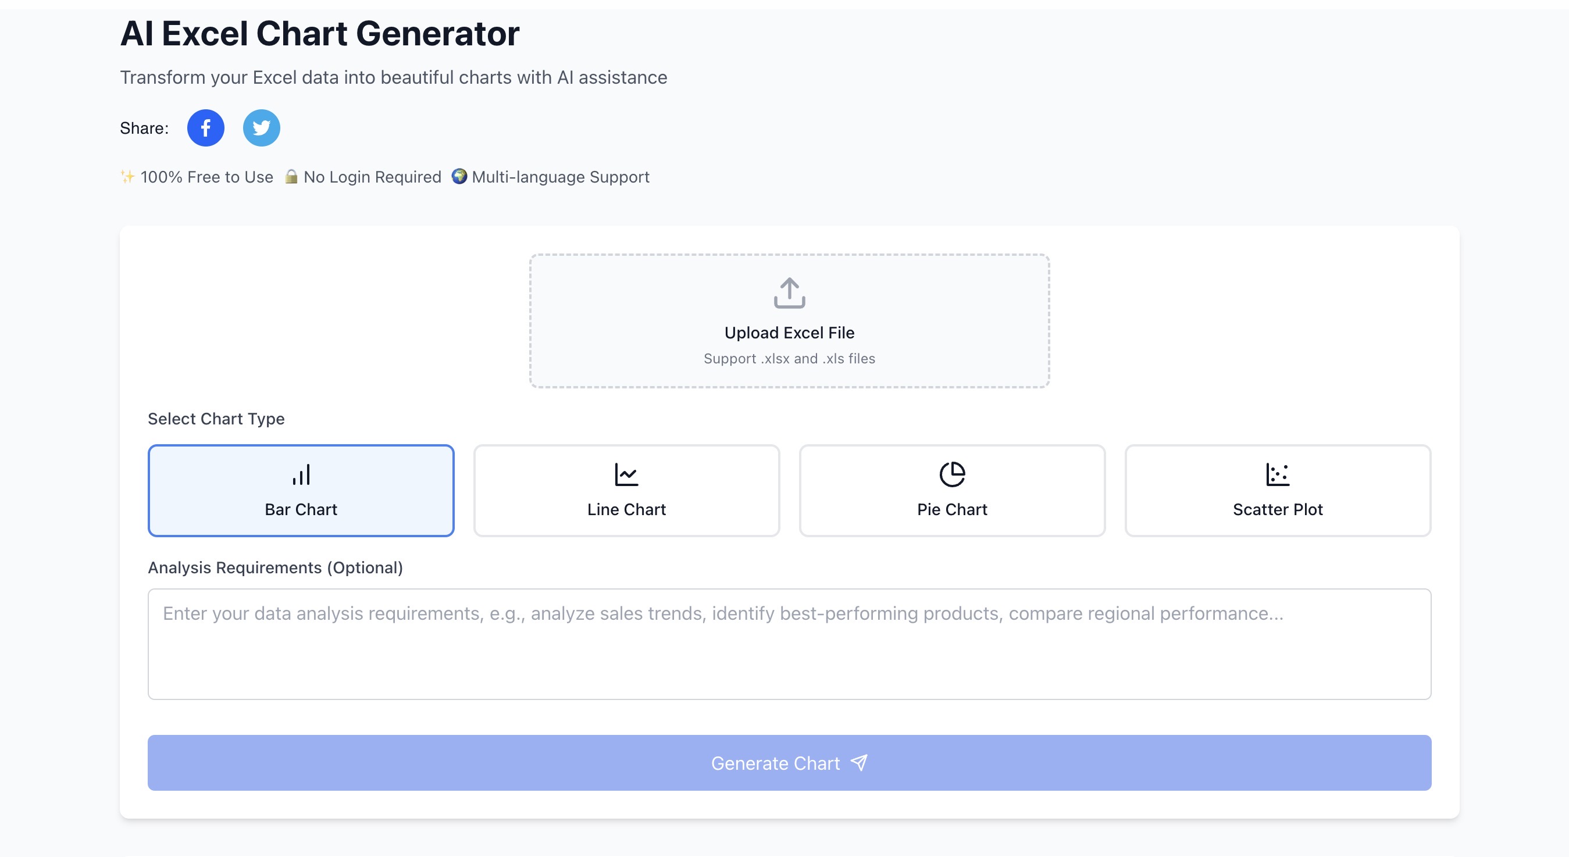Click the AI Excel Chart Generator heading
The width and height of the screenshot is (1569, 857).
tap(320, 34)
